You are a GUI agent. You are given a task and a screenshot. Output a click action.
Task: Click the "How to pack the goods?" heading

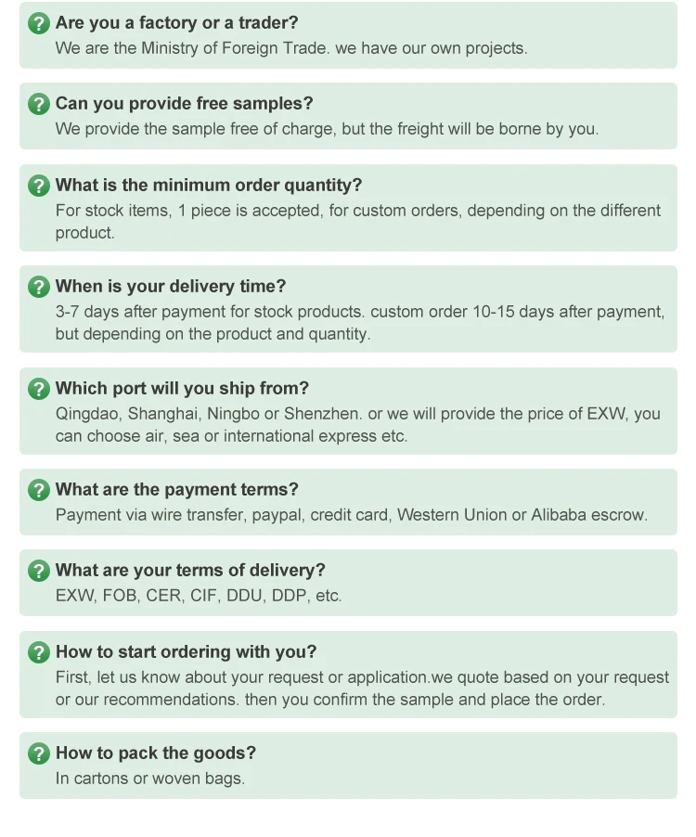[x=155, y=753]
